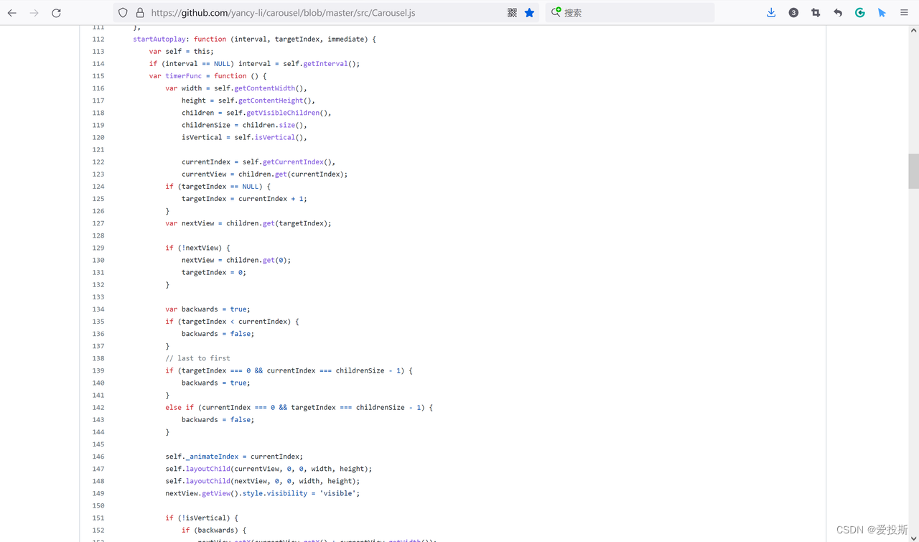Open the browser hamburger menu
Viewport: 919px width, 542px height.
[904, 13]
